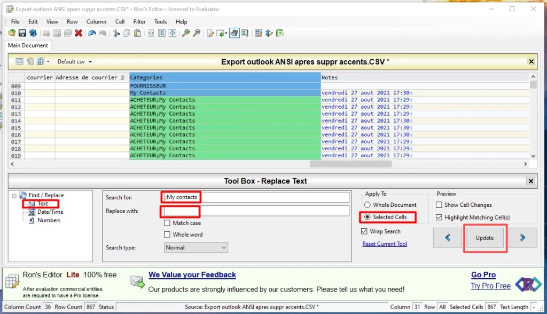
Task: Open the Search type Normal dropdown
Action: pos(196,247)
